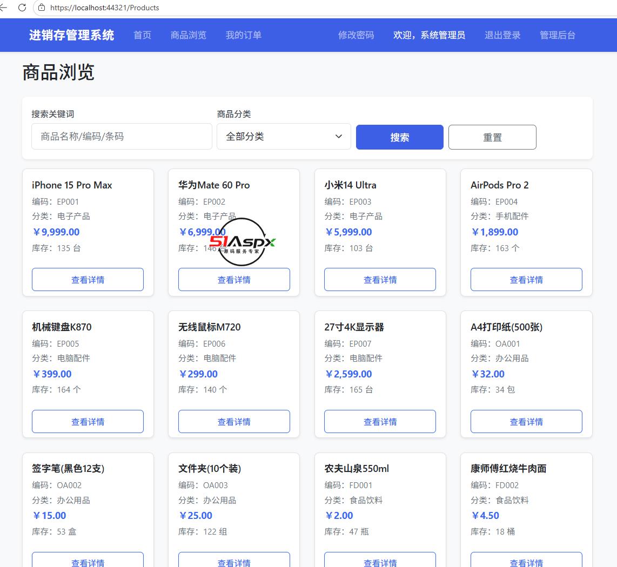Click the 文件夹(10个装) title
617x567 pixels.
coord(210,469)
